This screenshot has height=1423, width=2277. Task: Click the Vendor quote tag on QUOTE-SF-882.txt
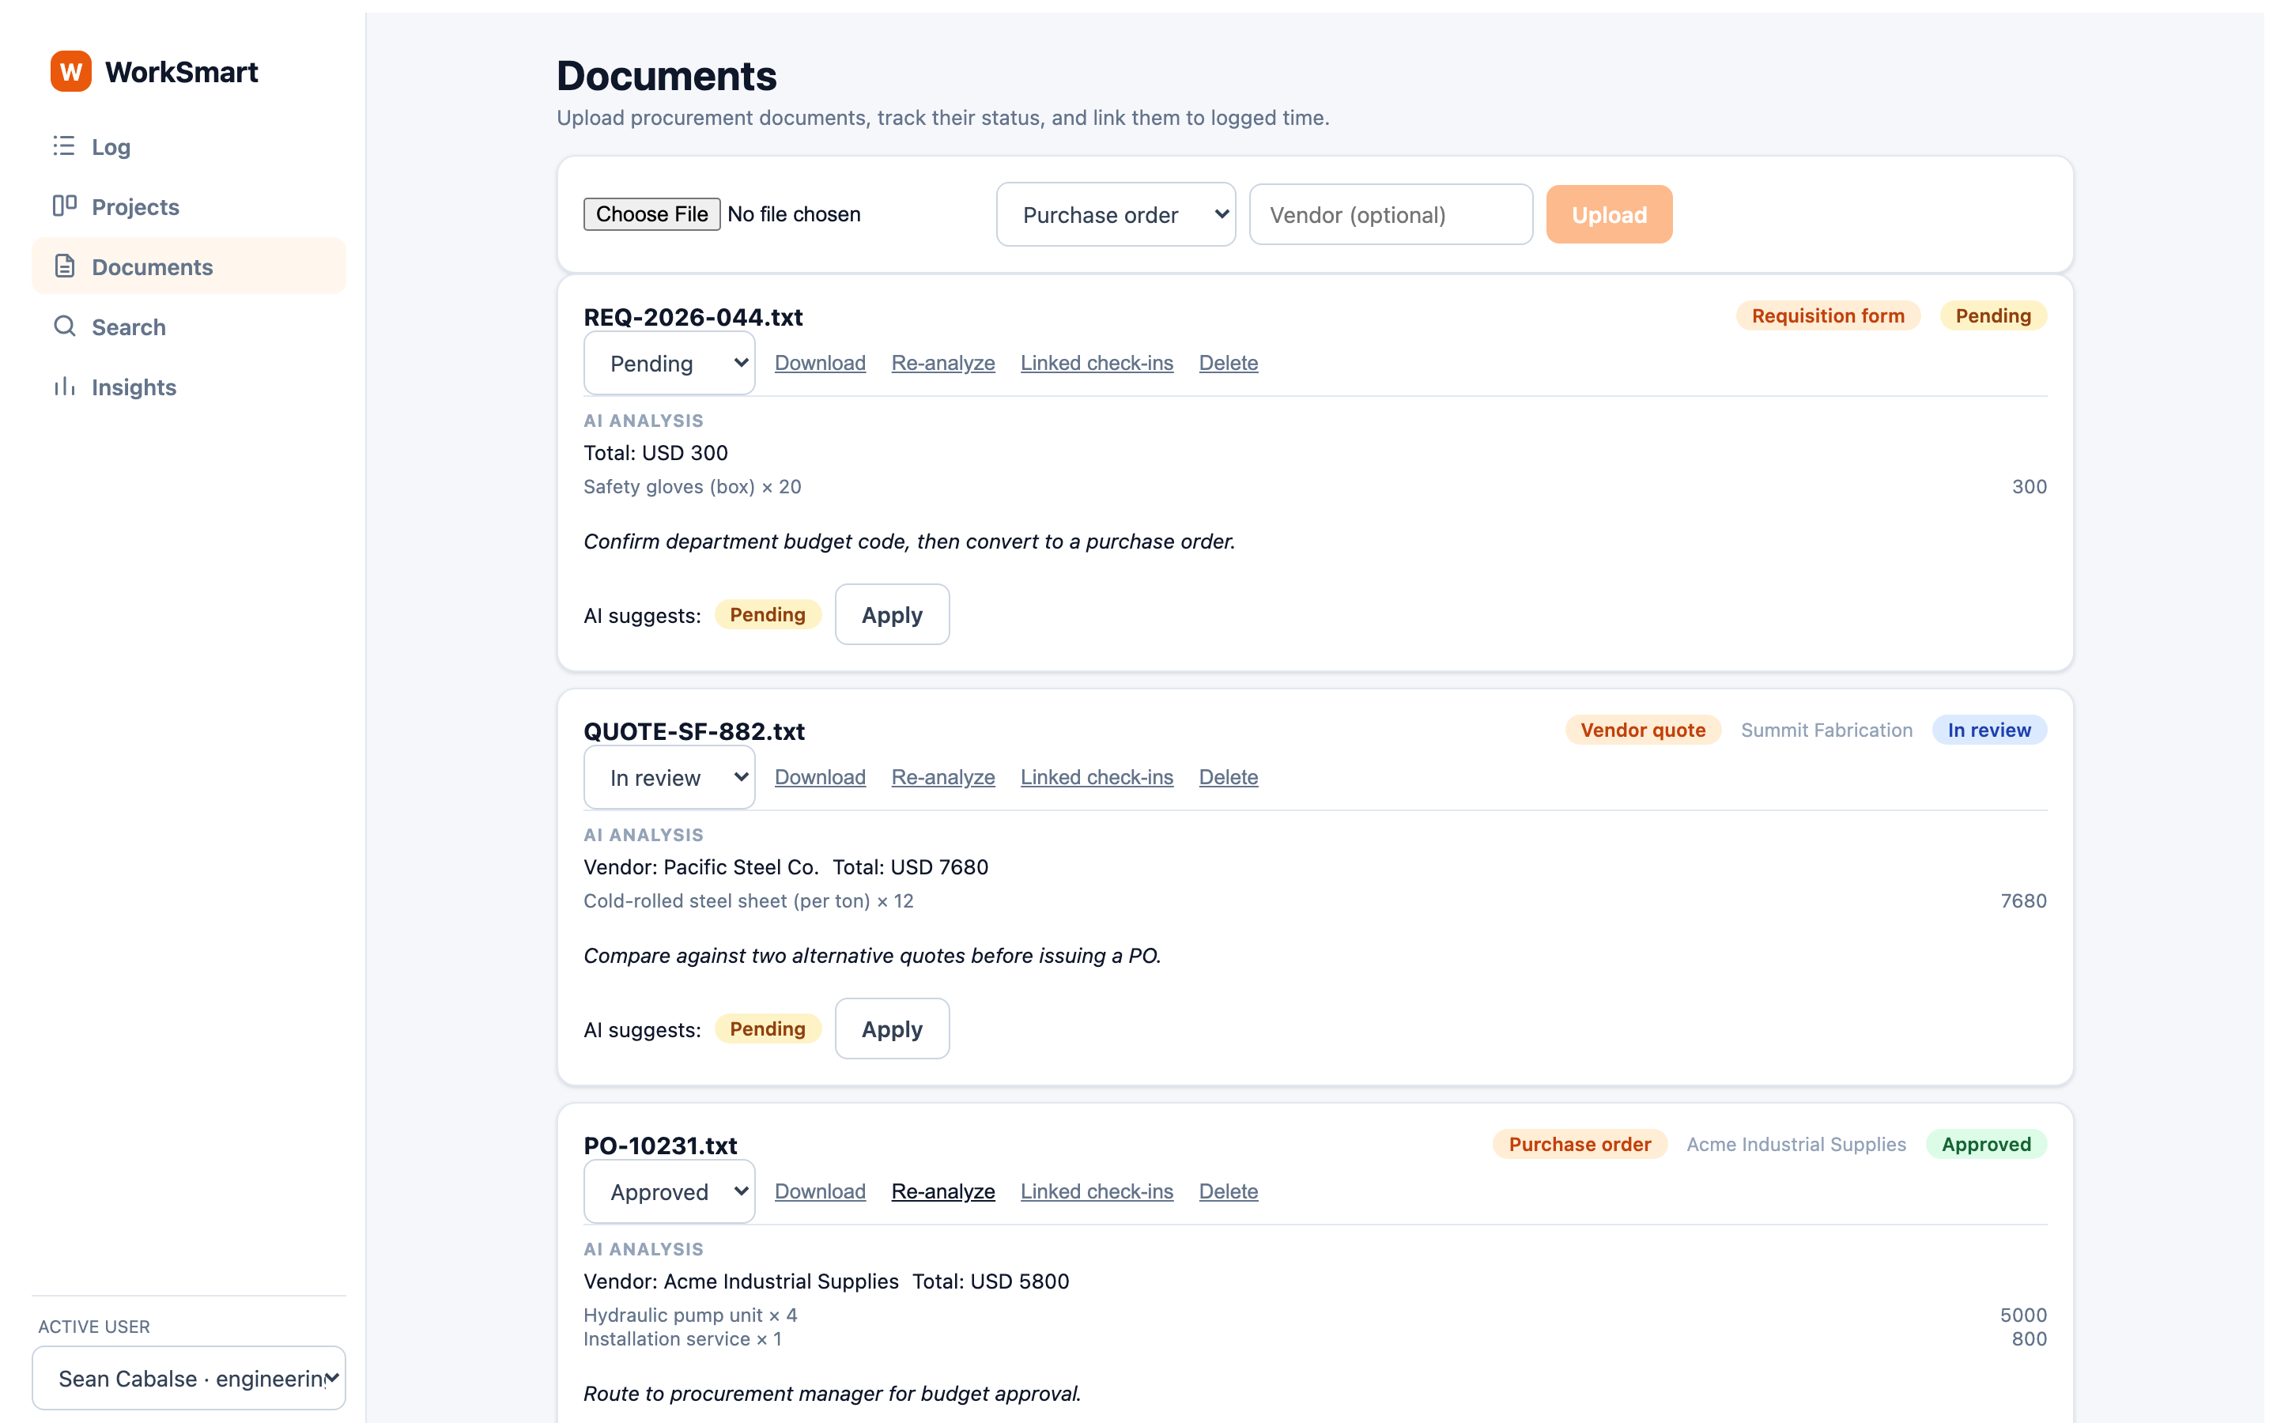pyautogui.click(x=1643, y=730)
